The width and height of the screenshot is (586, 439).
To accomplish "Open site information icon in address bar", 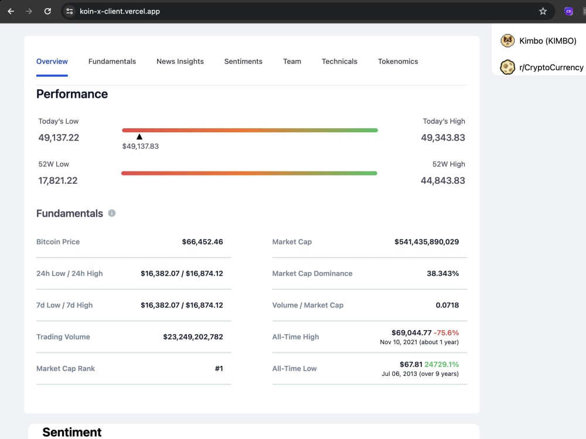I will click(70, 11).
